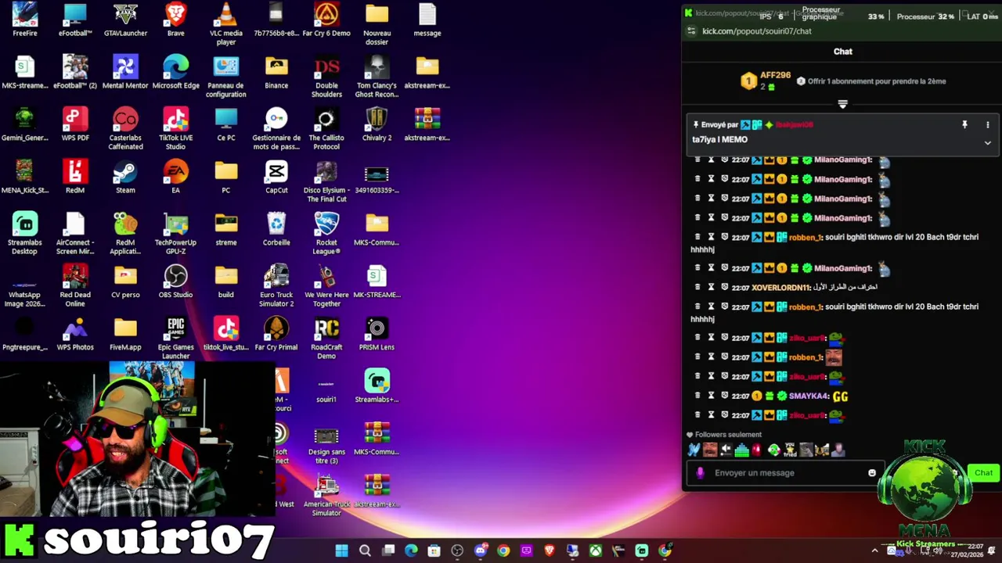The image size is (1002, 563).
Task: Open TikTok LIVE Studio shortcut
Action: (175, 129)
